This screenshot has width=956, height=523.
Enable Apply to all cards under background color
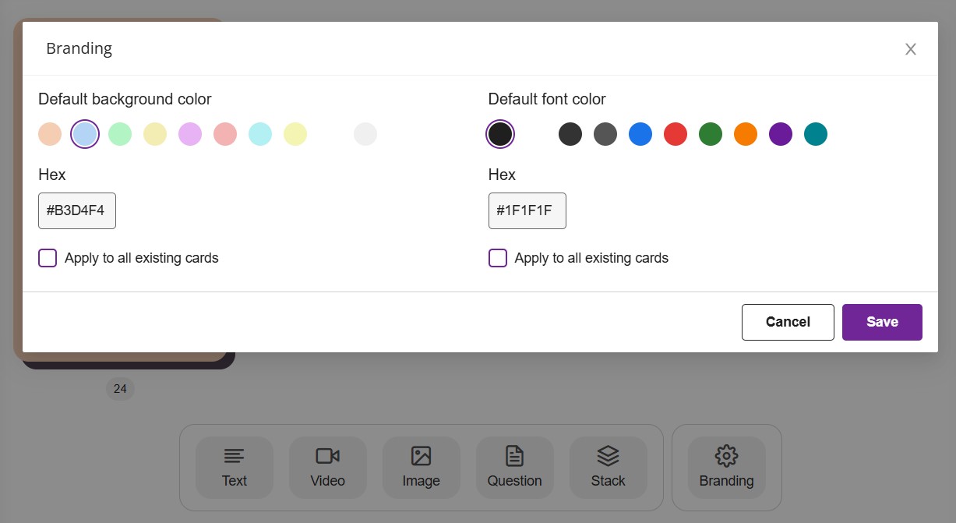point(48,258)
